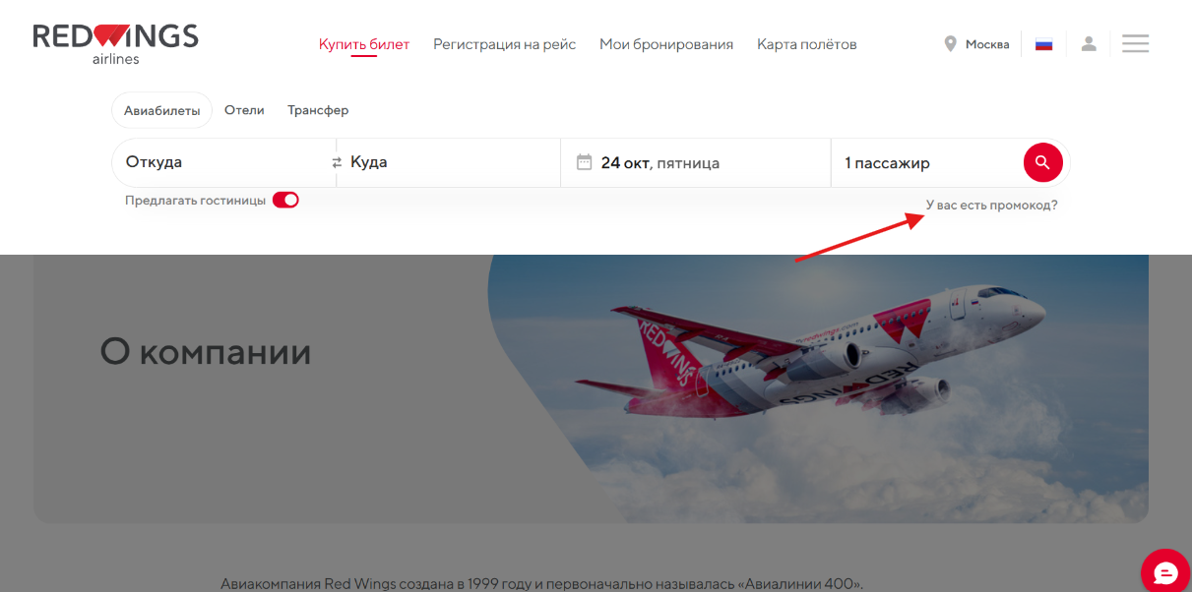Swap origin and destination with arrows icon
Image resolution: width=1192 pixels, height=592 pixels.
coord(337,163)
